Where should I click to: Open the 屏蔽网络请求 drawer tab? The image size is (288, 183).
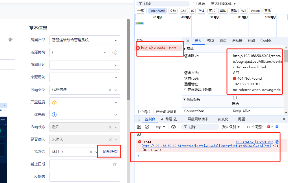[198, 119]
